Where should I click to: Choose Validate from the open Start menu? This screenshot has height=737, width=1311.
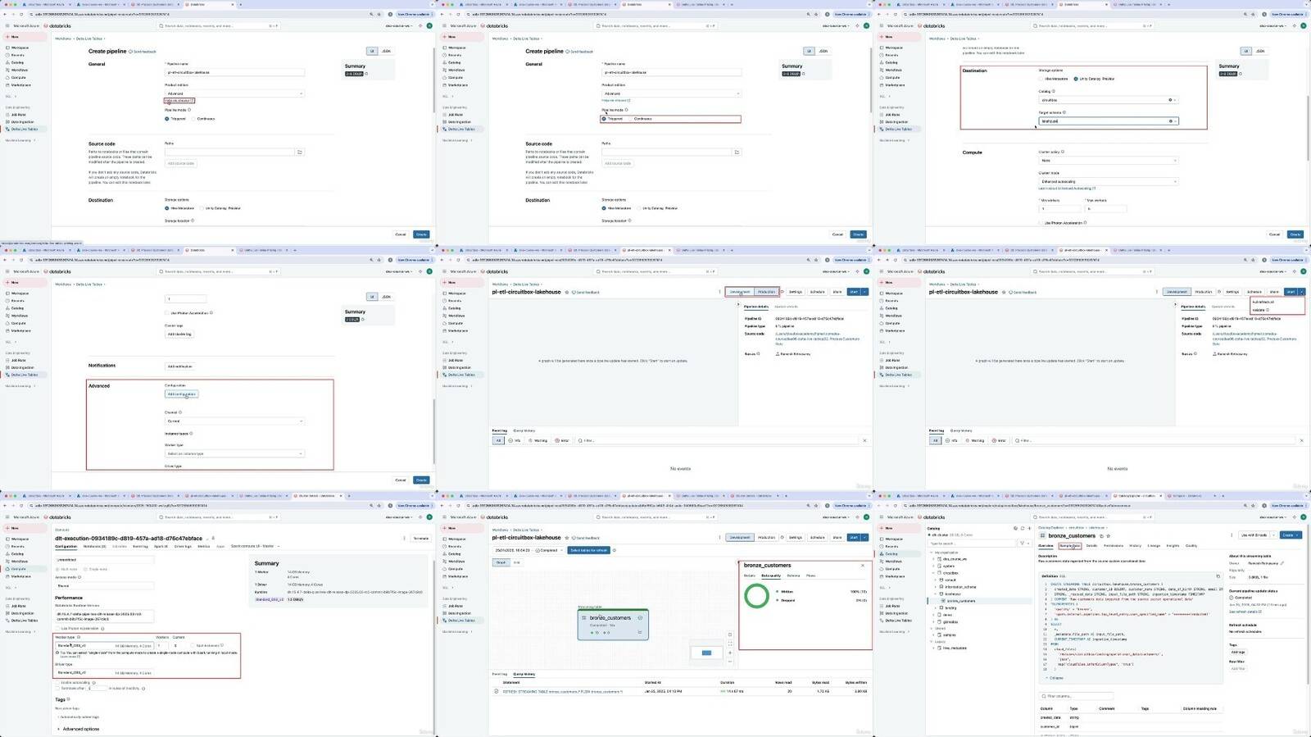tap(1260, 310)
